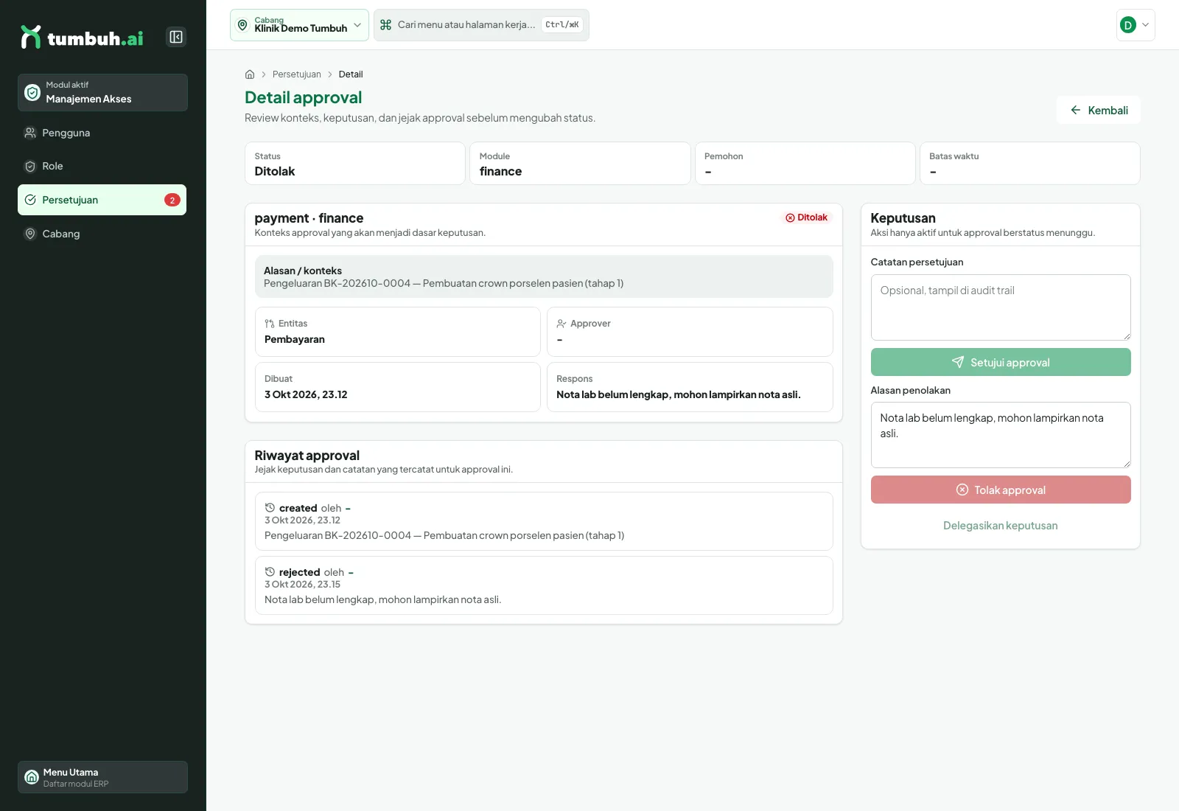Viewport: 1179px width, 811px height.
Task: Click the command search icon
Action: (x=385, y=25)
